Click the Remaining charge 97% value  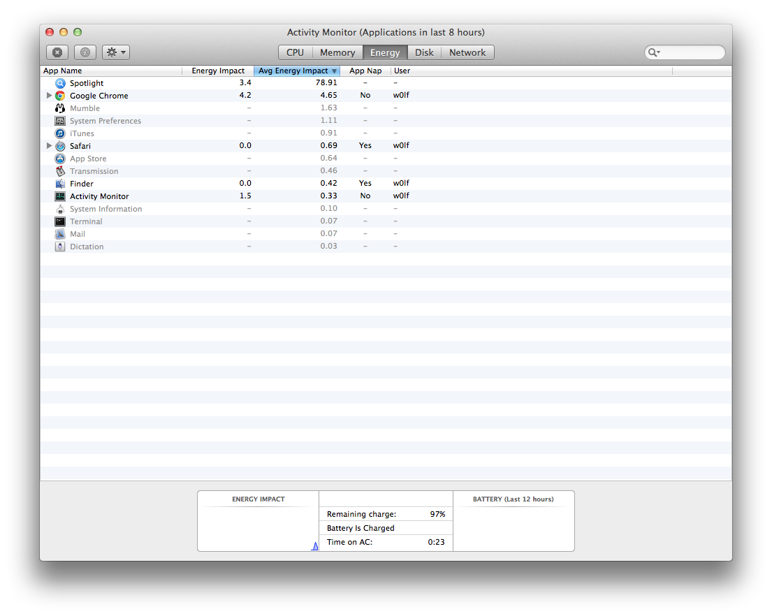[437, 514]
